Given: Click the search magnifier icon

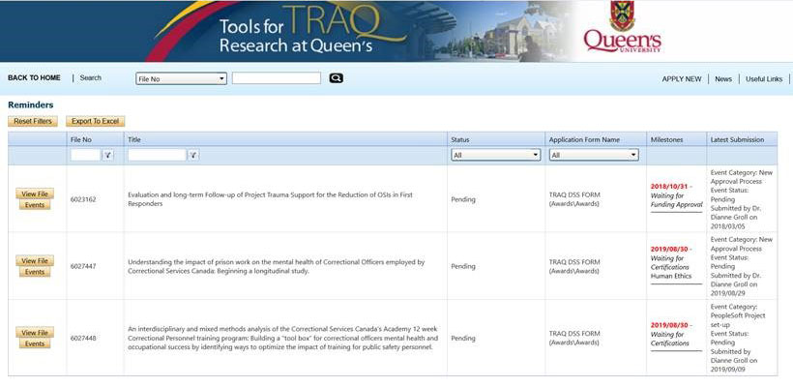Looking at the screenshot, I should coord(337,78).
